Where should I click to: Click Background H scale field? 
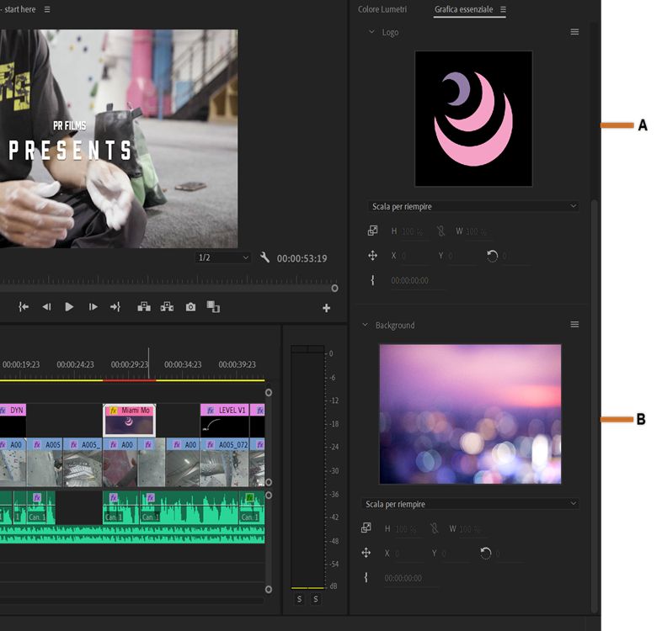click(x=408, y=529)
